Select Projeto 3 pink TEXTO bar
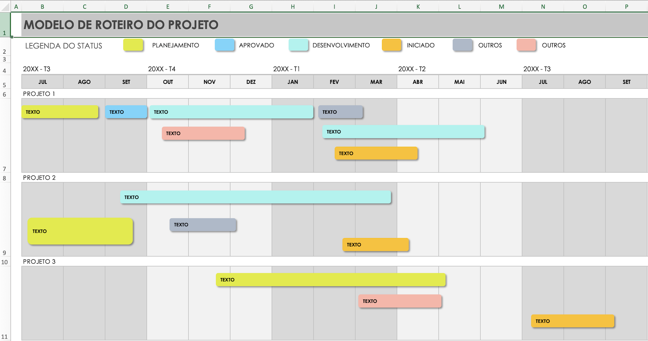This screenshot has height=341, width=648. pos(400,301)
